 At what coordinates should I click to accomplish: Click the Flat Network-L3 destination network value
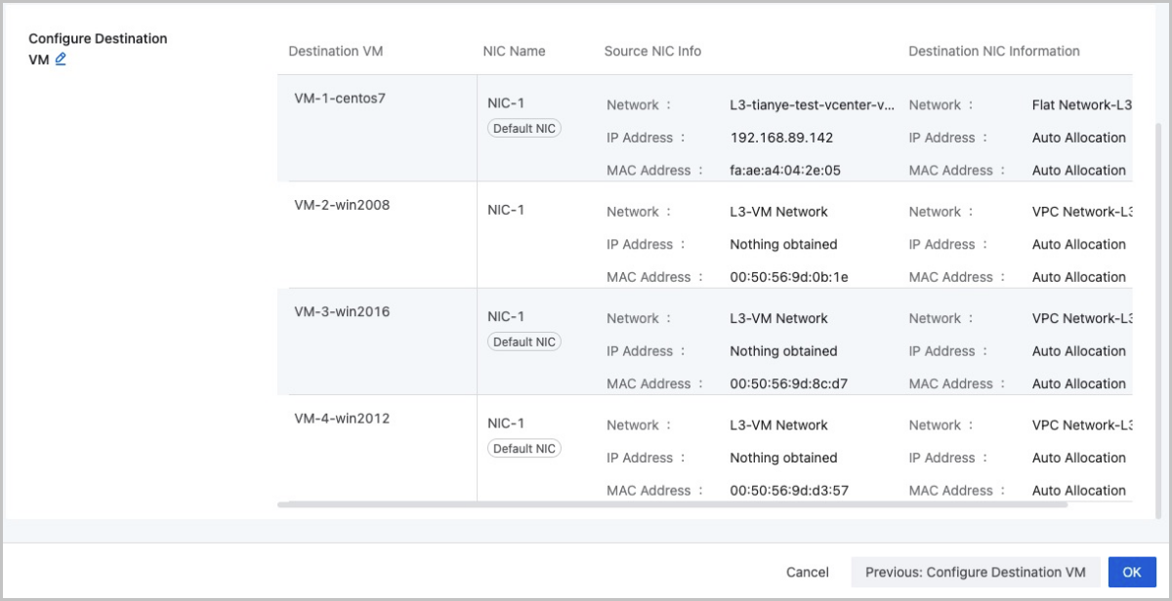pos(1080,105)
